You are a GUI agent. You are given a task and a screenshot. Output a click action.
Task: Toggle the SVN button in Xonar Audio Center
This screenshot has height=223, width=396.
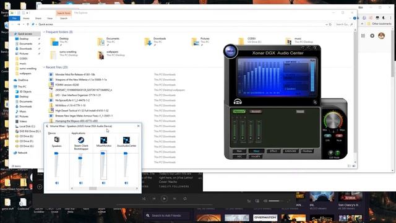[x=328, y=136]
